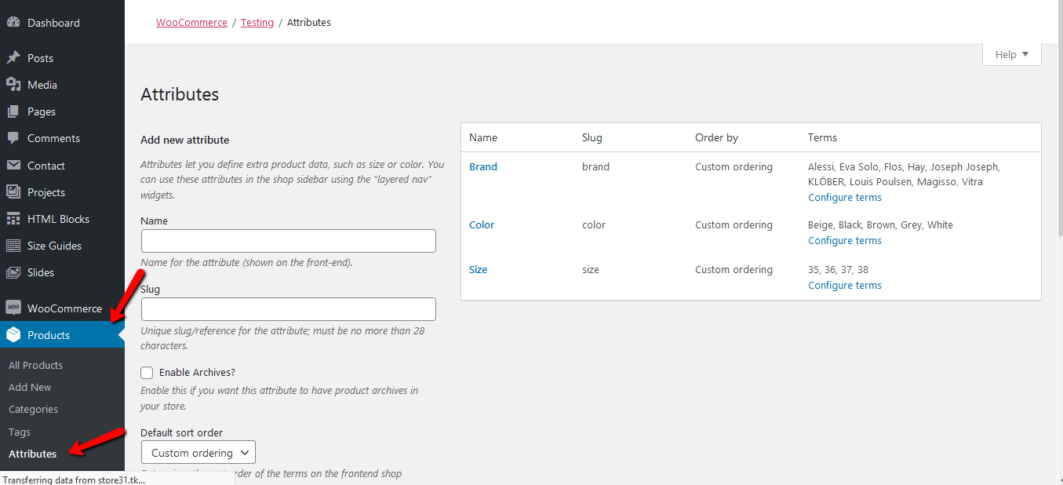The image size is (1063, 485).
Task: Open All Products submenu
Action: 35,365
